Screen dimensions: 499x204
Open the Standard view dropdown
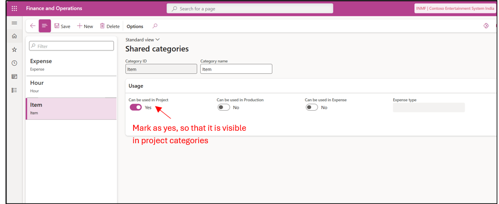pos(143,40)
